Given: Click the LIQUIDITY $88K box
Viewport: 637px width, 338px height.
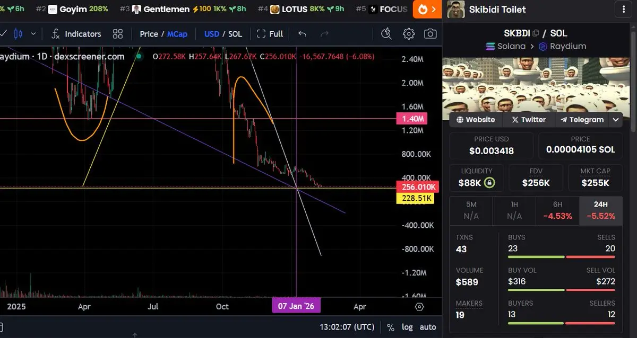Looking at the screenshot, I should (476, 178).
